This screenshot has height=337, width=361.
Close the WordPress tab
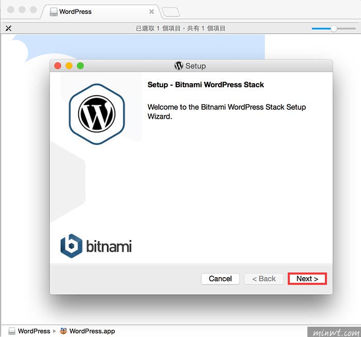[x=152, y=12]
